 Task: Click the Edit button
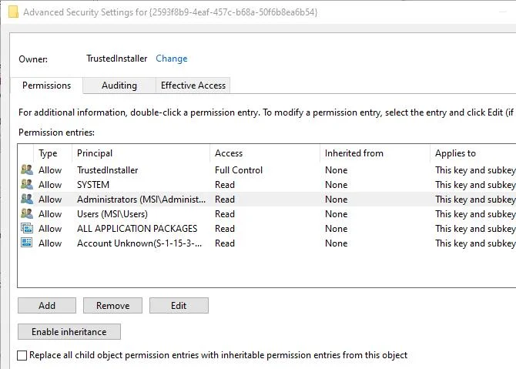(179, 306)
